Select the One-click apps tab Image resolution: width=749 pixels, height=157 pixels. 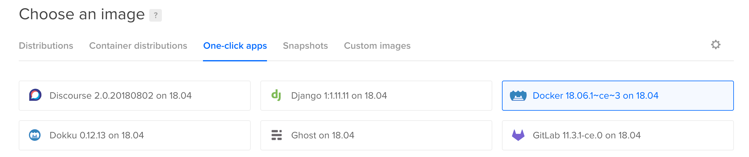coord(235,46)
